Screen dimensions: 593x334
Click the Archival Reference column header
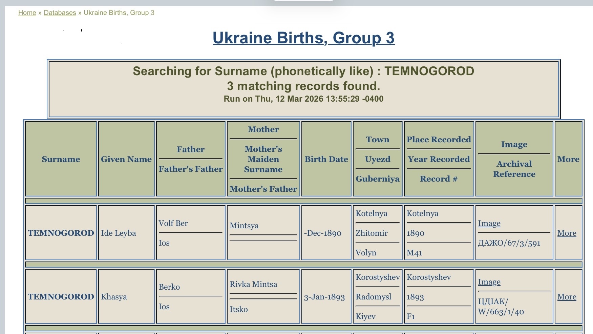click(514, 169)
